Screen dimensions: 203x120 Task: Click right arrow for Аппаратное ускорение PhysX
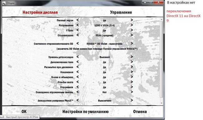coord(132,100)
